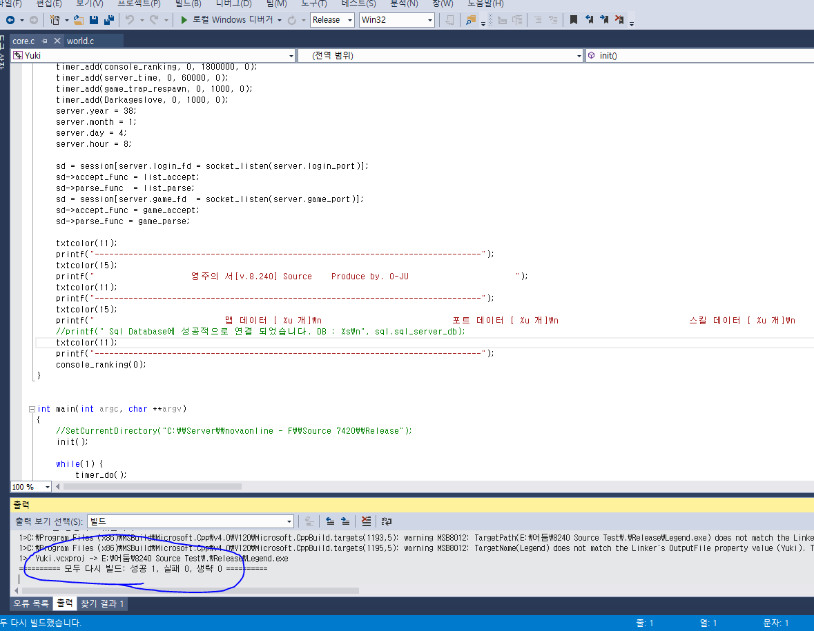Screen dimensions: 814x631
Task: Click the editor horizontal scrollbar thumb
Action: pyautogui.click(x=153, y=487)
